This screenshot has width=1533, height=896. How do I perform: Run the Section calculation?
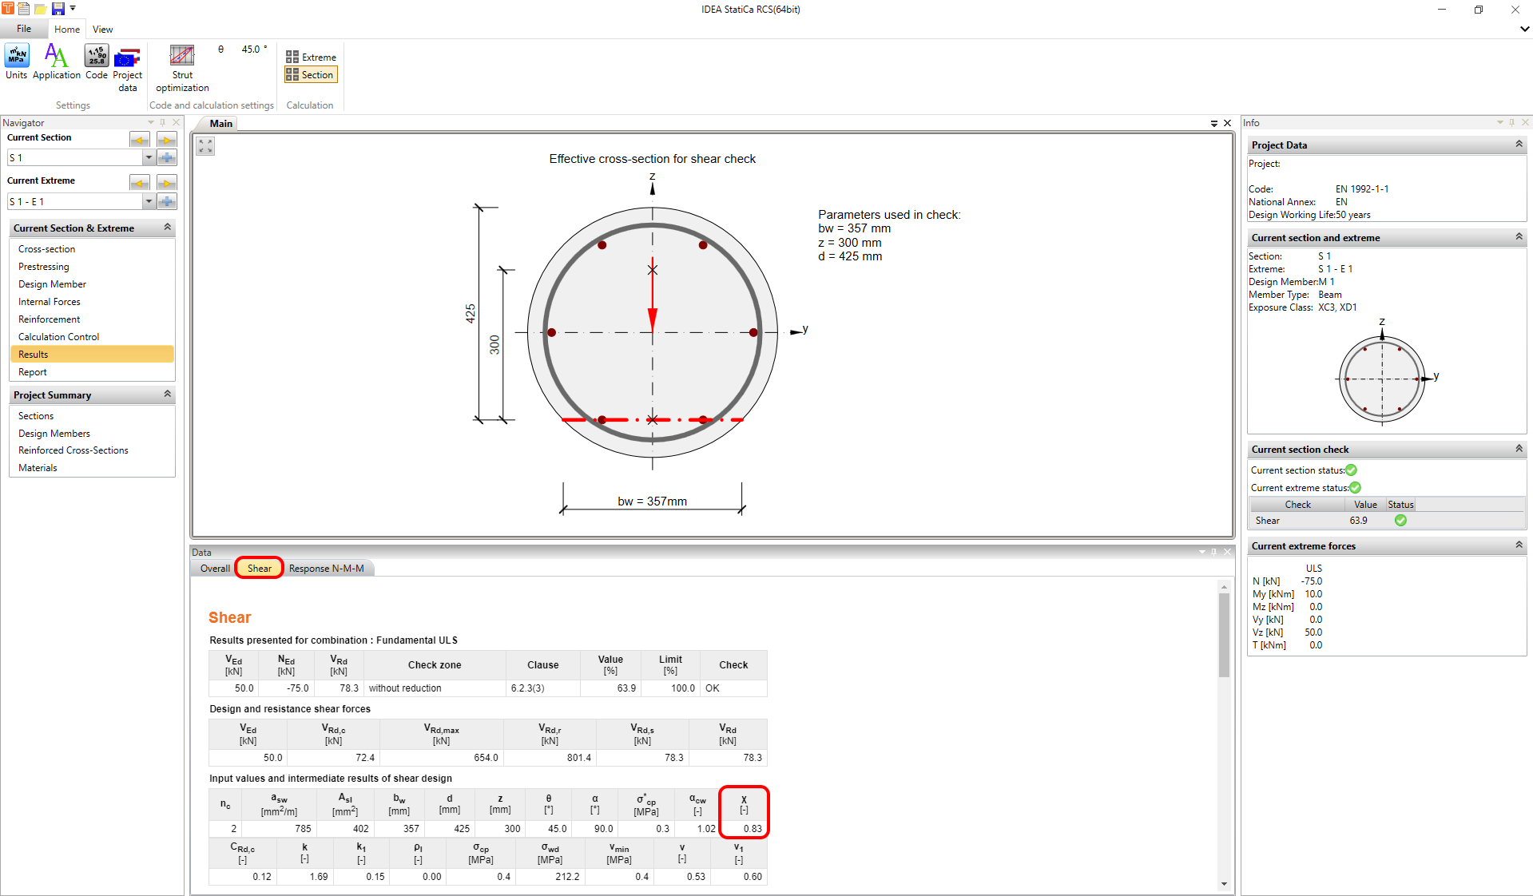310,74
